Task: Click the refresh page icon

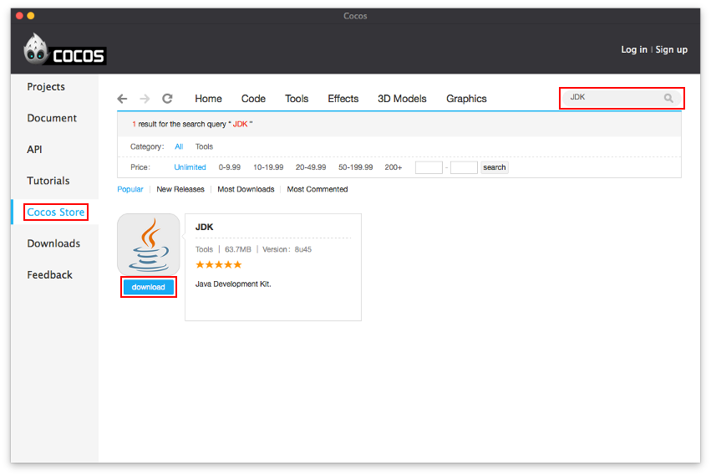Action: pos(167,99)
